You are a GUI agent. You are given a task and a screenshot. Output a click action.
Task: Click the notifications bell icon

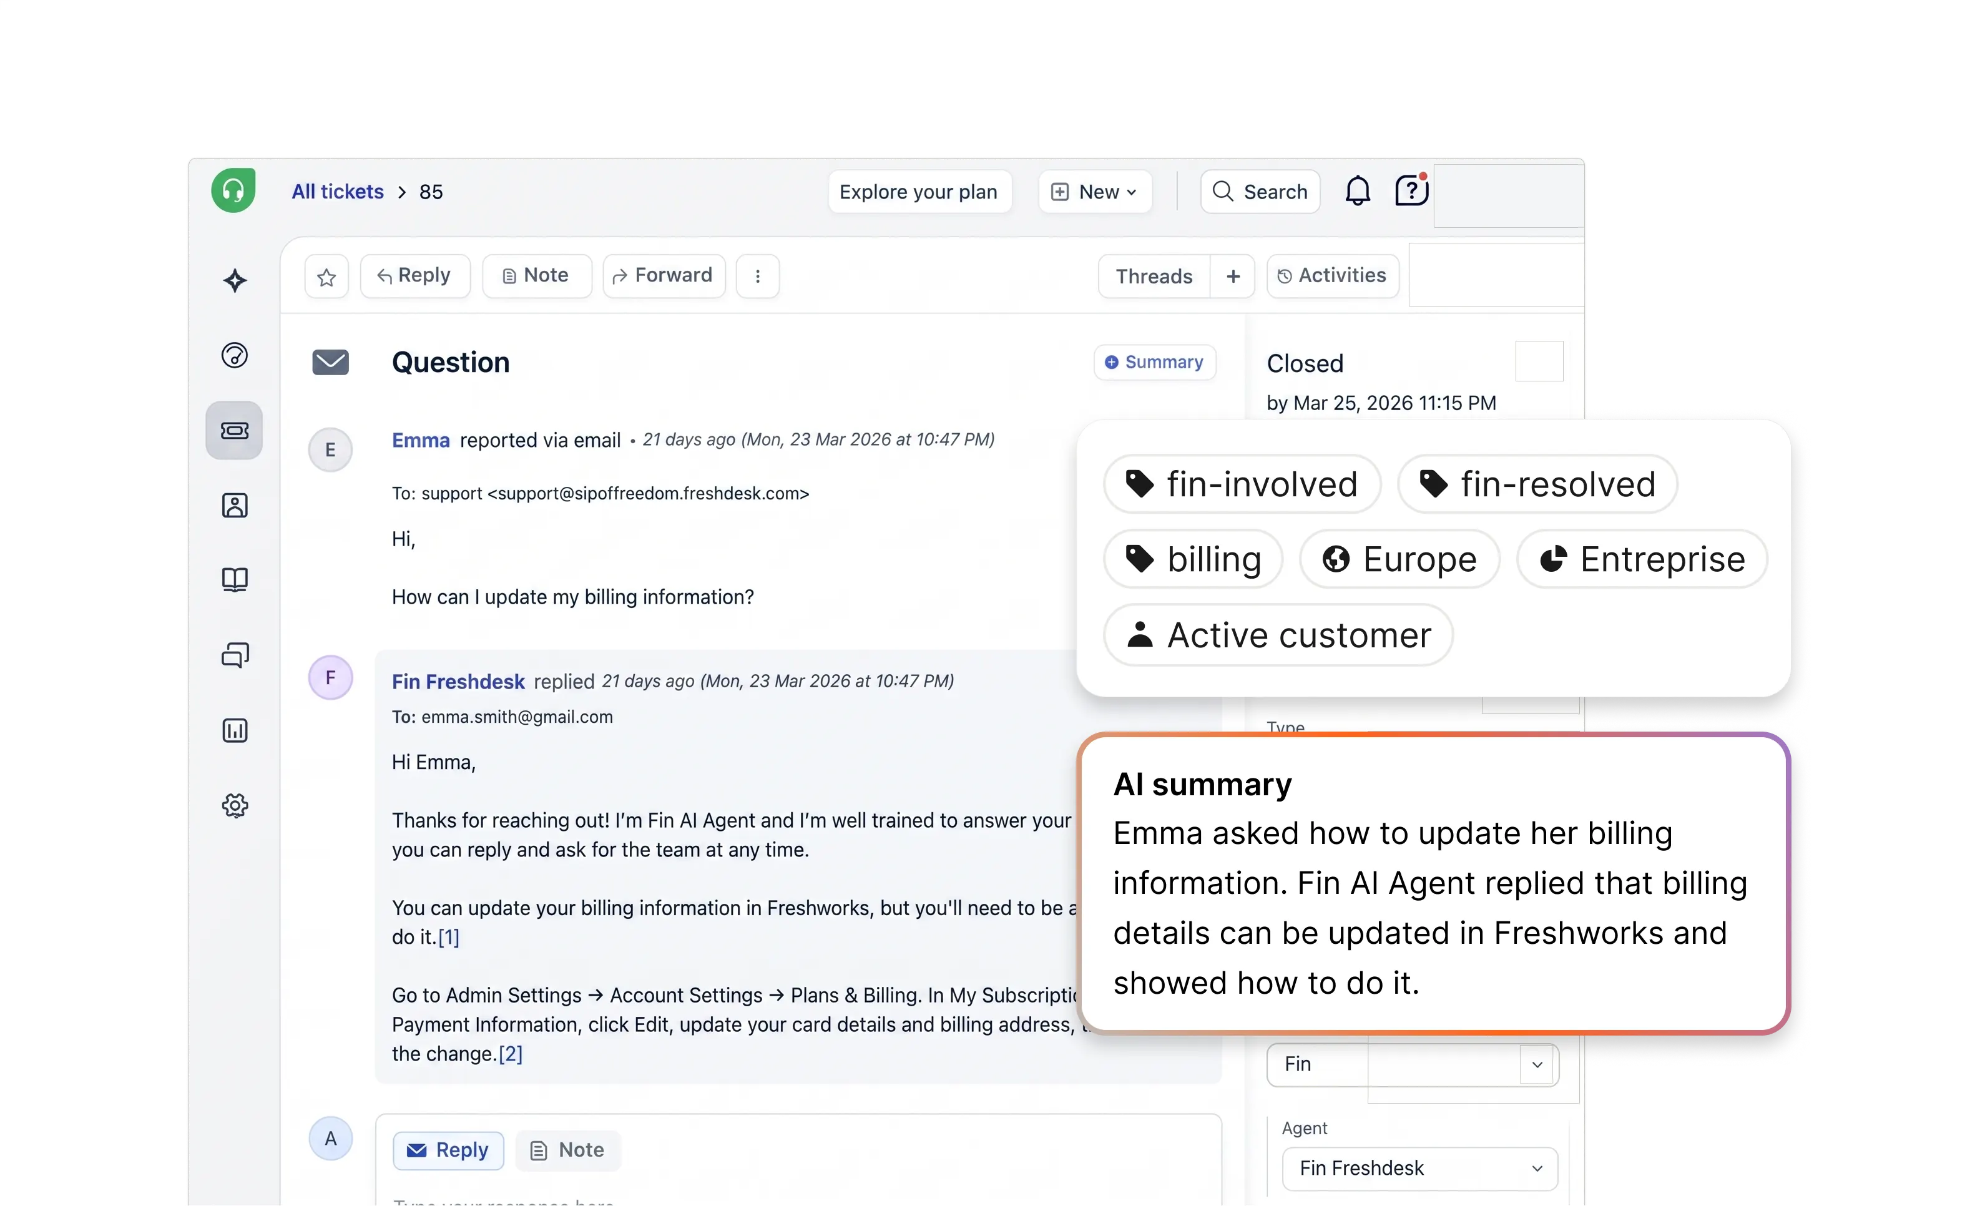pos(1357,192)
